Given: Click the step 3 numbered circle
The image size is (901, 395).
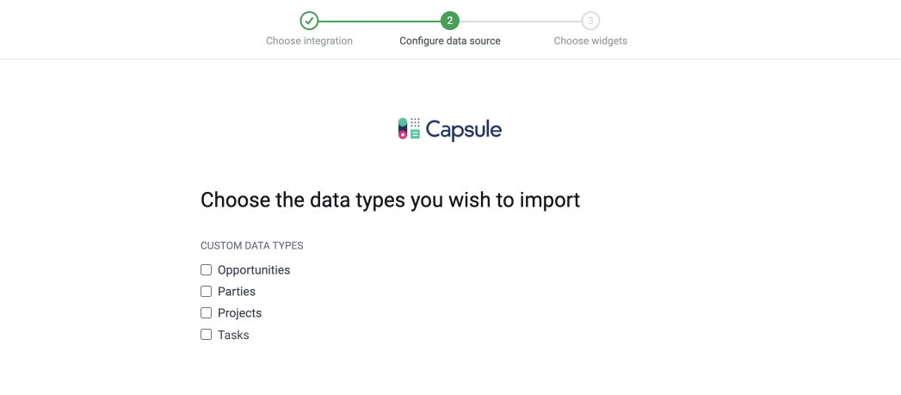Looking at the screenshot, I should coord(590,21).
